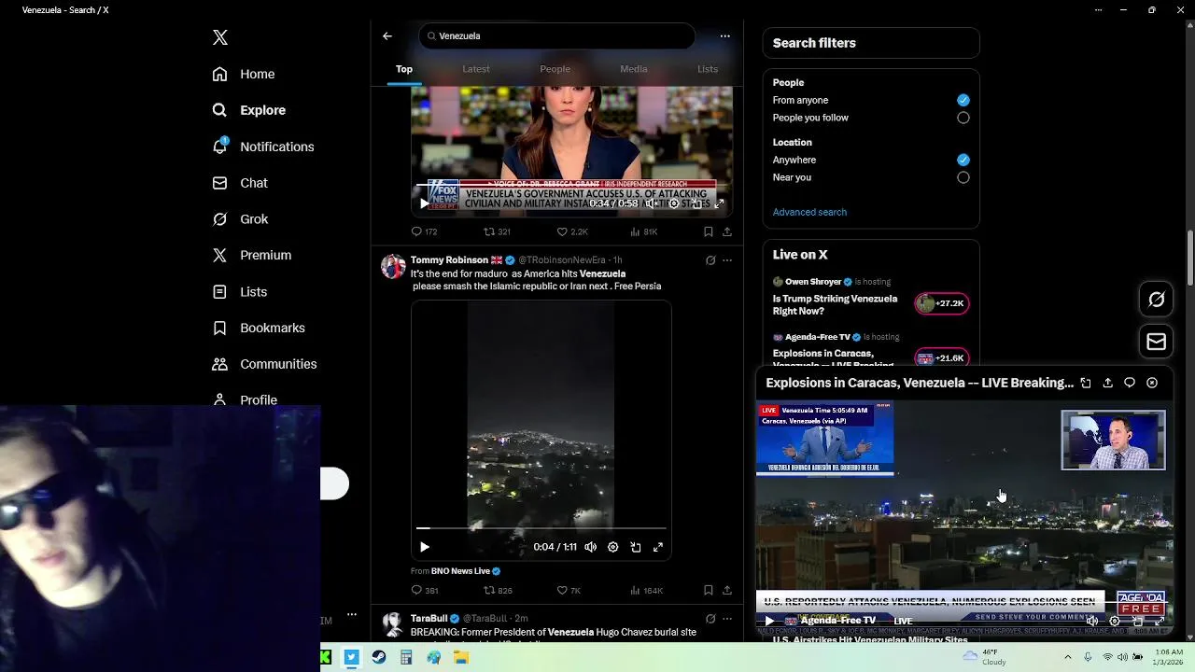Open settings gear on Tommy Robinson video
This screenshot has width=1195, height=672.
(612, 547)
